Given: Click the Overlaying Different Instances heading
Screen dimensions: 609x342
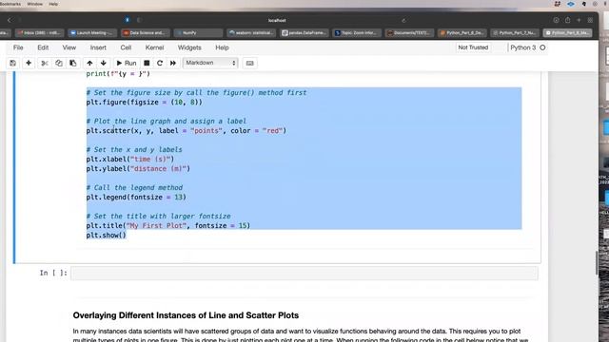Looking at the screenshot, I should click(186, 315).
